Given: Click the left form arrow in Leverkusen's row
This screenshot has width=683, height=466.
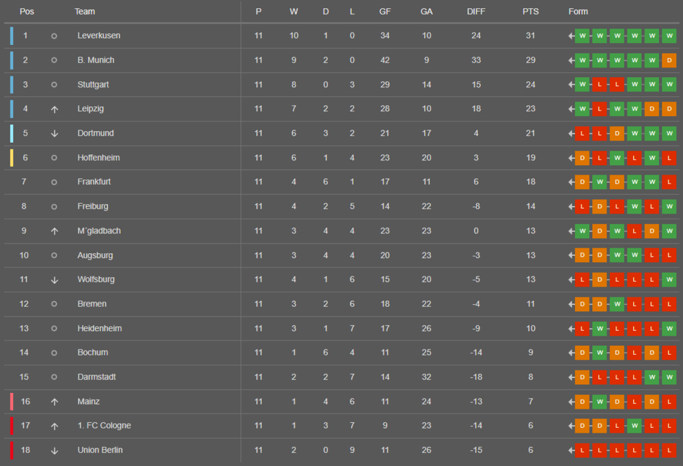Looking at the screenshot, I should (571, 35).
